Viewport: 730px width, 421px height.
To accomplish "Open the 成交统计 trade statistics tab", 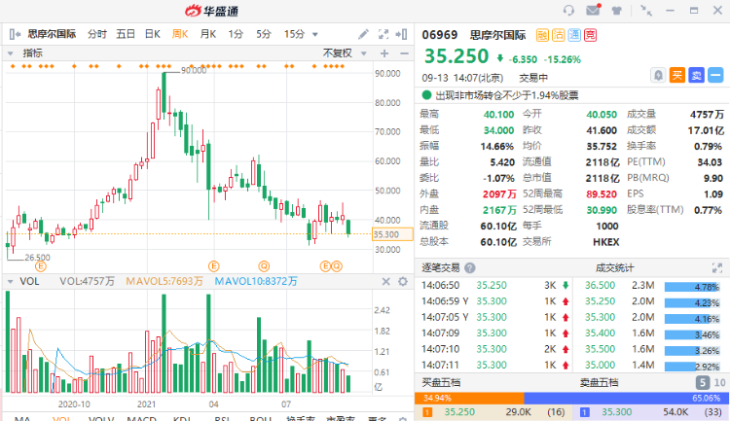I will pos(614,268).
